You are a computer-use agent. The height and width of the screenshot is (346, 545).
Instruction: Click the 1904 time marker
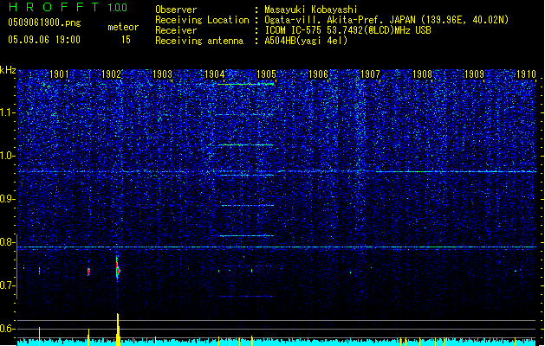215,74
